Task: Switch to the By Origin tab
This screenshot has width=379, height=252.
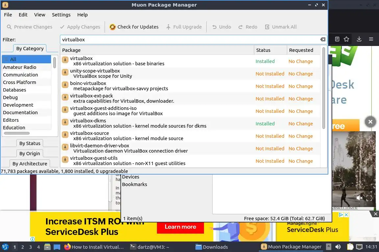Action: point(30,153)
